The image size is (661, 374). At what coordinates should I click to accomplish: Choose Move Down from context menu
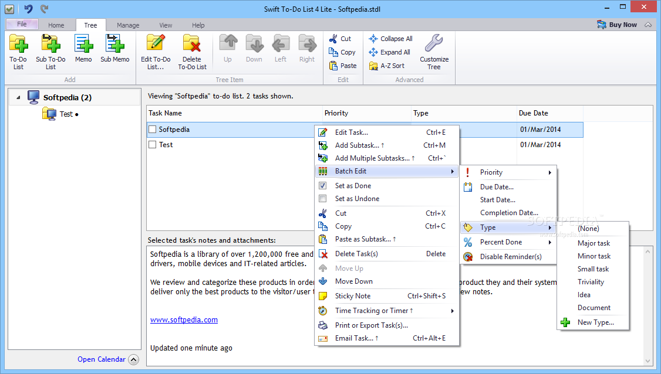coord(387,281)
